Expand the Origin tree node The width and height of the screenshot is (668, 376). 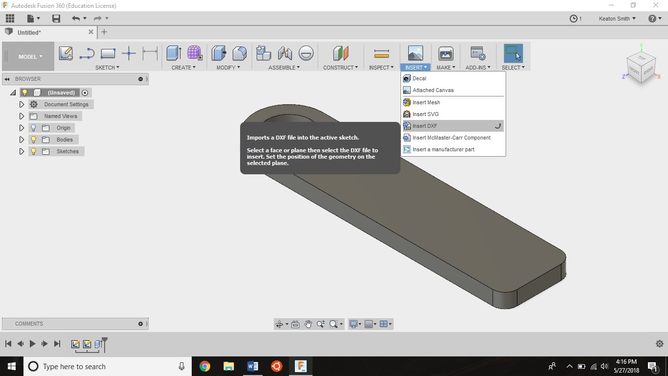pos(22,128)
